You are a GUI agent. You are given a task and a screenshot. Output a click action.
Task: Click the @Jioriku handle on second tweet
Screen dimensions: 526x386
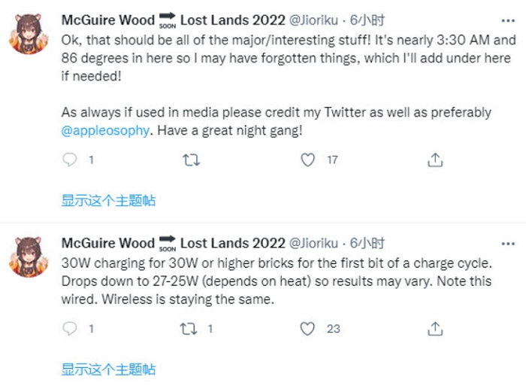[316, 243]
